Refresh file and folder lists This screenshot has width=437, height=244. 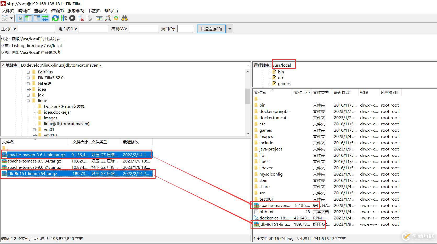click(x=55, y=18)
